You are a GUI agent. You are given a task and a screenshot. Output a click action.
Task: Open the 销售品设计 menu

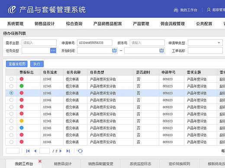(45, 24)
